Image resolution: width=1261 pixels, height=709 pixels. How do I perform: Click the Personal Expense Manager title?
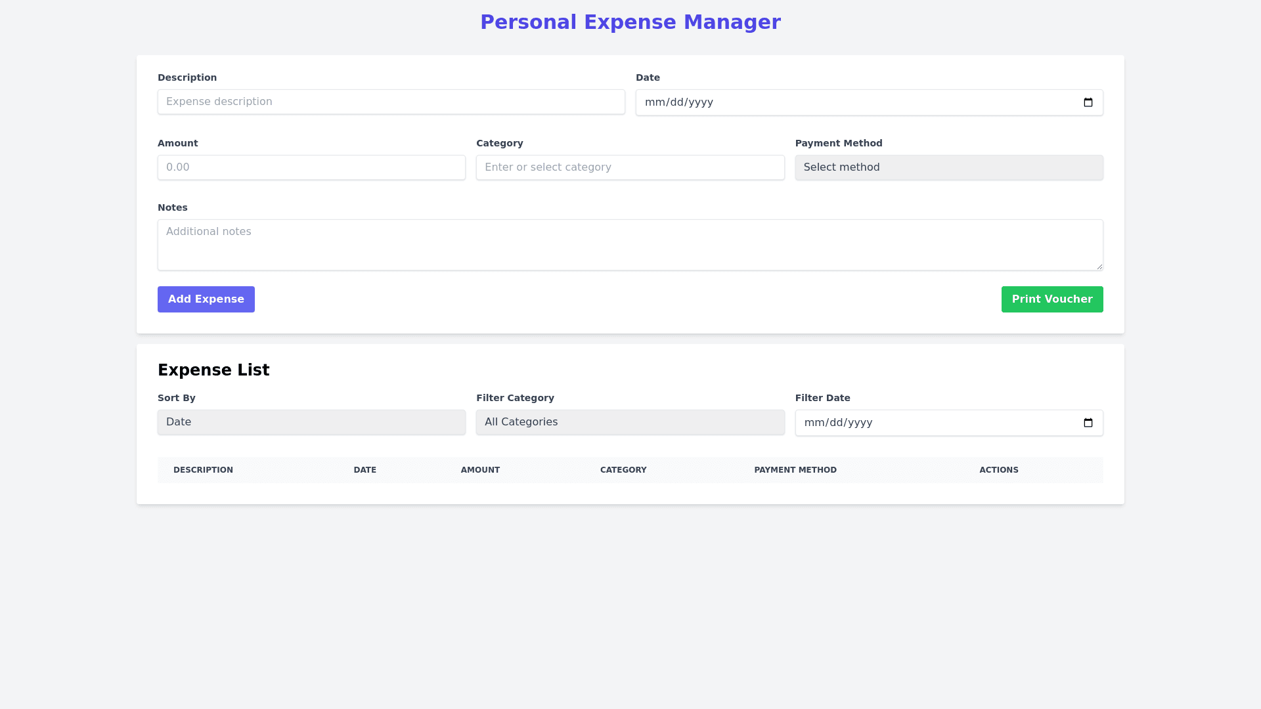[630, 22]
